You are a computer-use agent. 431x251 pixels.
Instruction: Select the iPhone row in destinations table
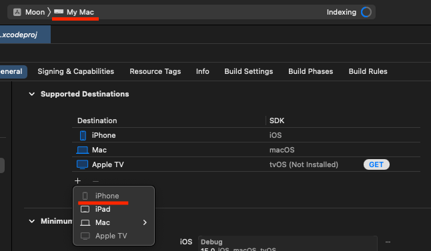click(246, 135)
